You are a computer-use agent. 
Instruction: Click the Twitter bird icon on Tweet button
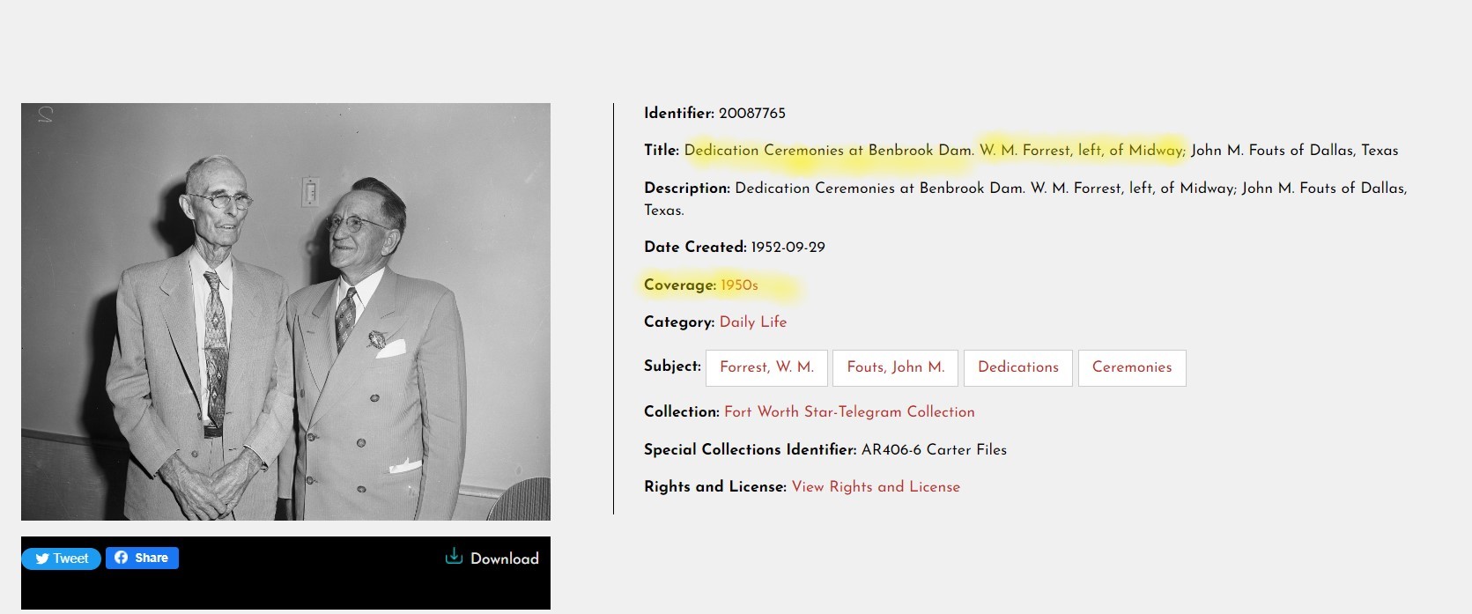pyautogui.click(x=41, y=559)
